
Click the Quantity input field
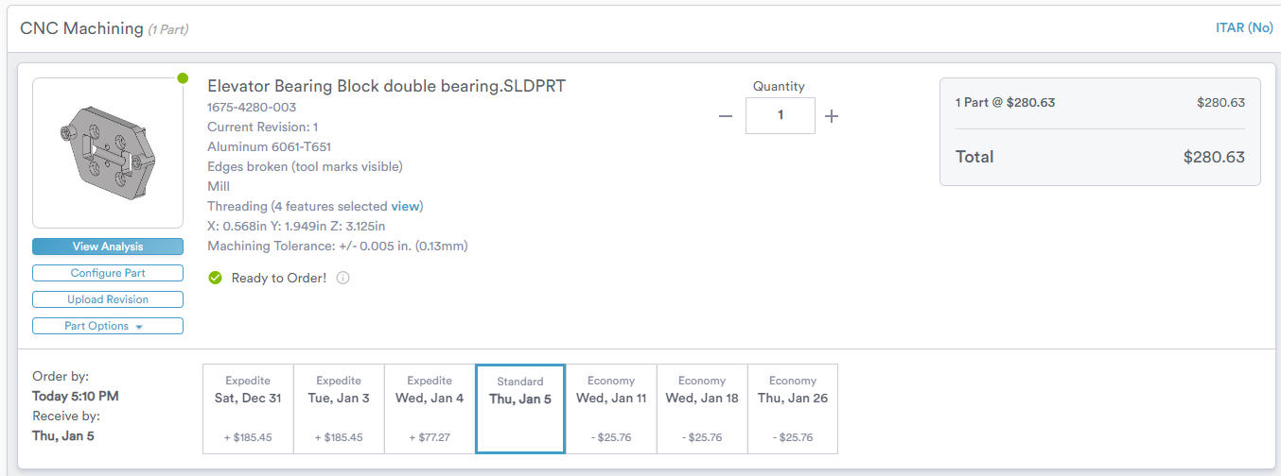tap(780, 116)
